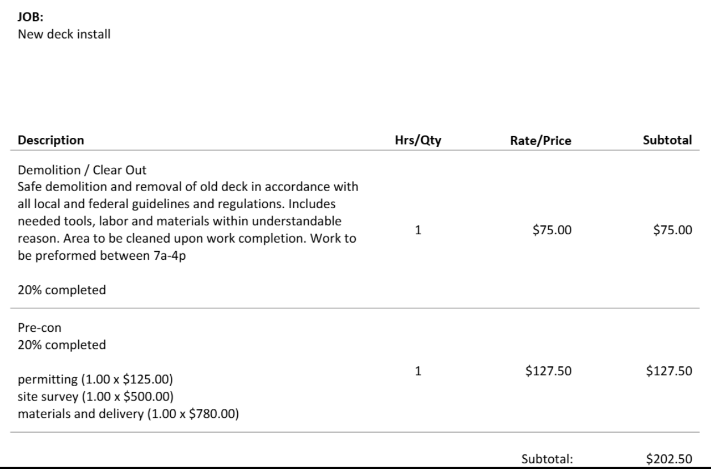Click the $202.50 total amount
The width and height of the screenshot is (711, 469).
coord(670,459)
